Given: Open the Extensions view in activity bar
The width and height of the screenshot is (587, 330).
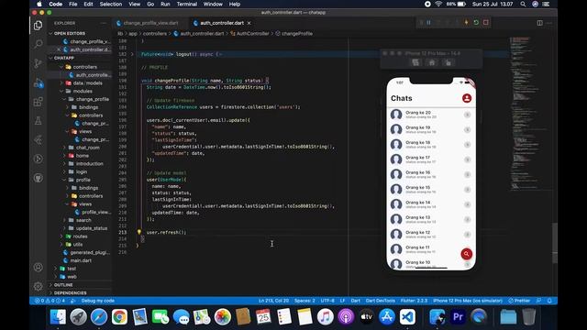Looking at the screenshot, I should coord(38,102).
